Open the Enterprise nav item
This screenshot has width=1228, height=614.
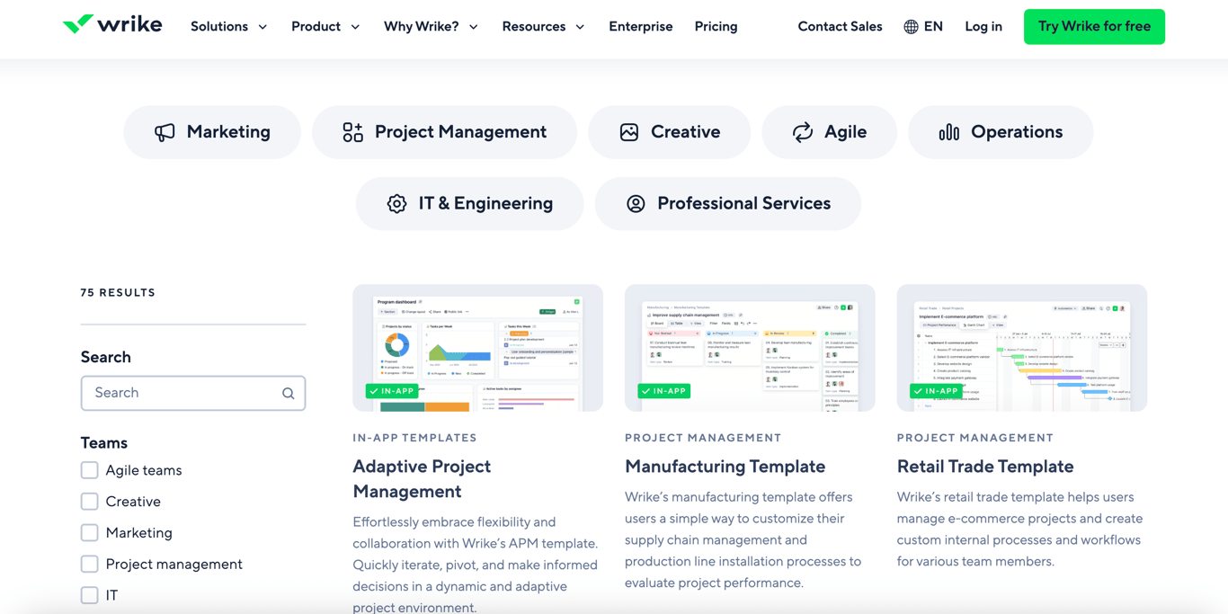(x=640, y=27)
